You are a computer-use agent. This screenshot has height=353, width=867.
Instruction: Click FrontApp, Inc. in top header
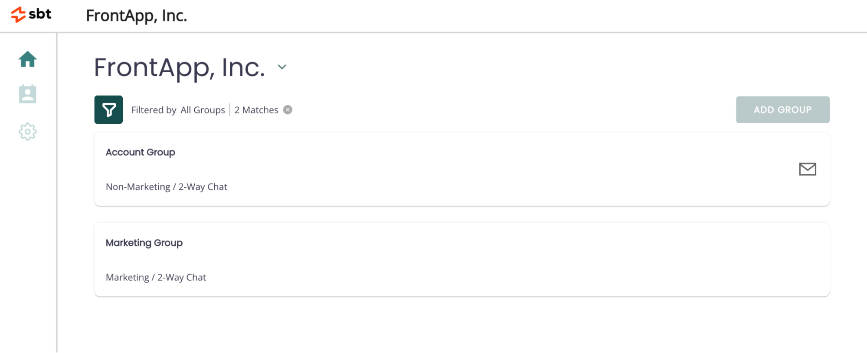click(x=137, y=16)
